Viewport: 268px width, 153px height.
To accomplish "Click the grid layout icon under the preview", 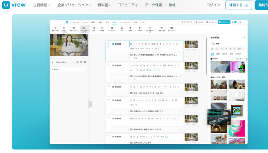I will click(x=81, y=62).
